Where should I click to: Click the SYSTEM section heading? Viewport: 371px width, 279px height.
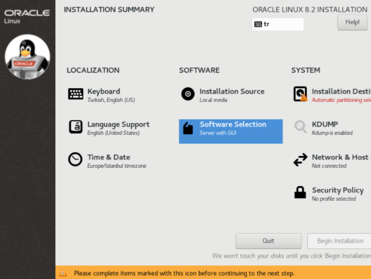tap(306, 71)
